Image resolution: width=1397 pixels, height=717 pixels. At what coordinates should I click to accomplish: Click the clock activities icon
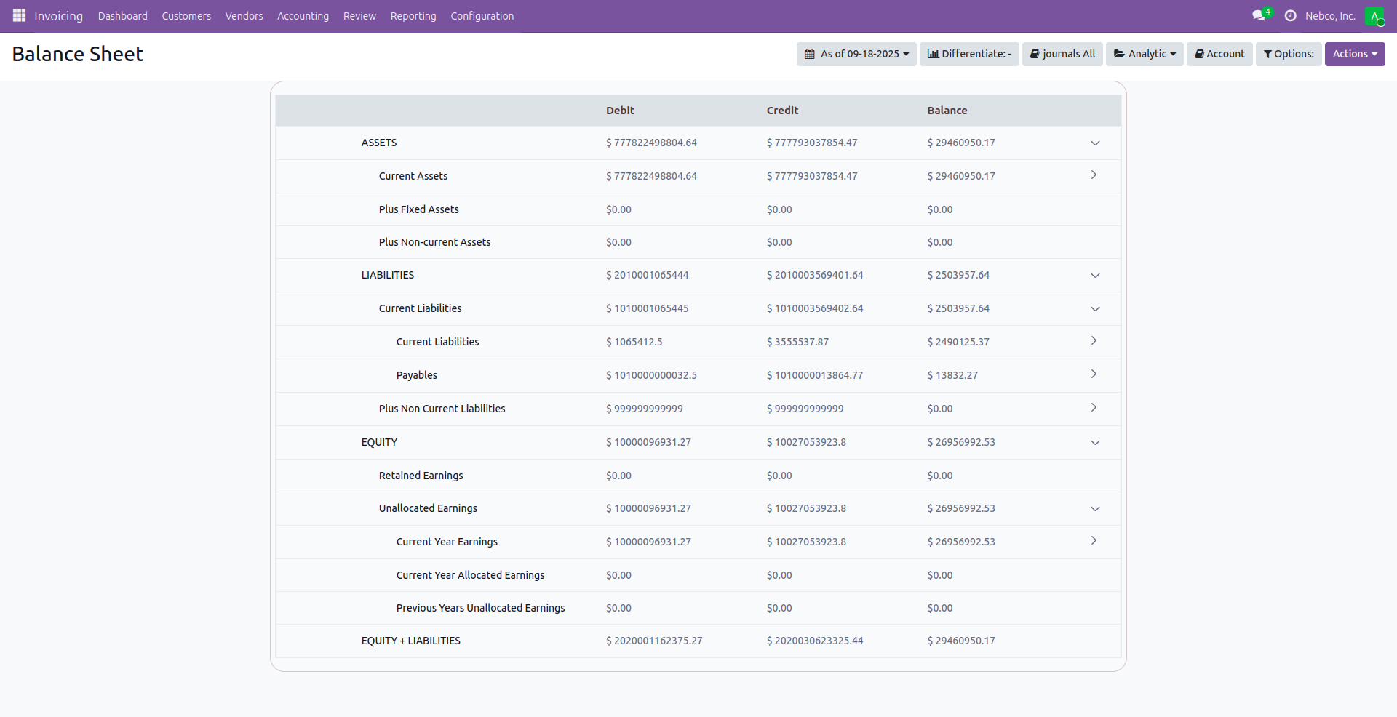click(x=1290, y=15)
